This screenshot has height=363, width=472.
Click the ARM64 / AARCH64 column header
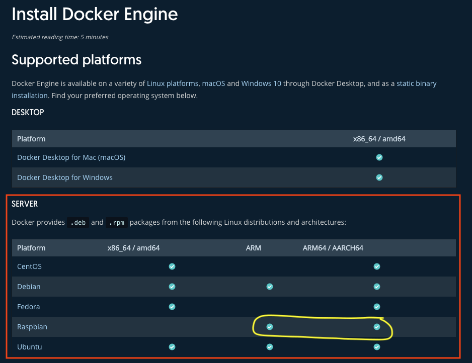333,248
